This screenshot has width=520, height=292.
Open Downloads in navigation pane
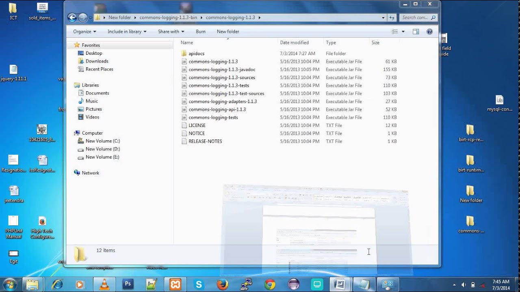[x=97, y=61]
